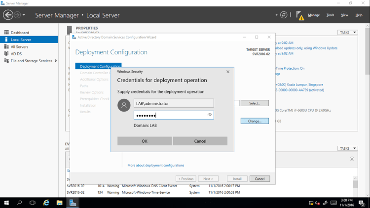Reveal the password with the eye icon

(x=210, y=115)
